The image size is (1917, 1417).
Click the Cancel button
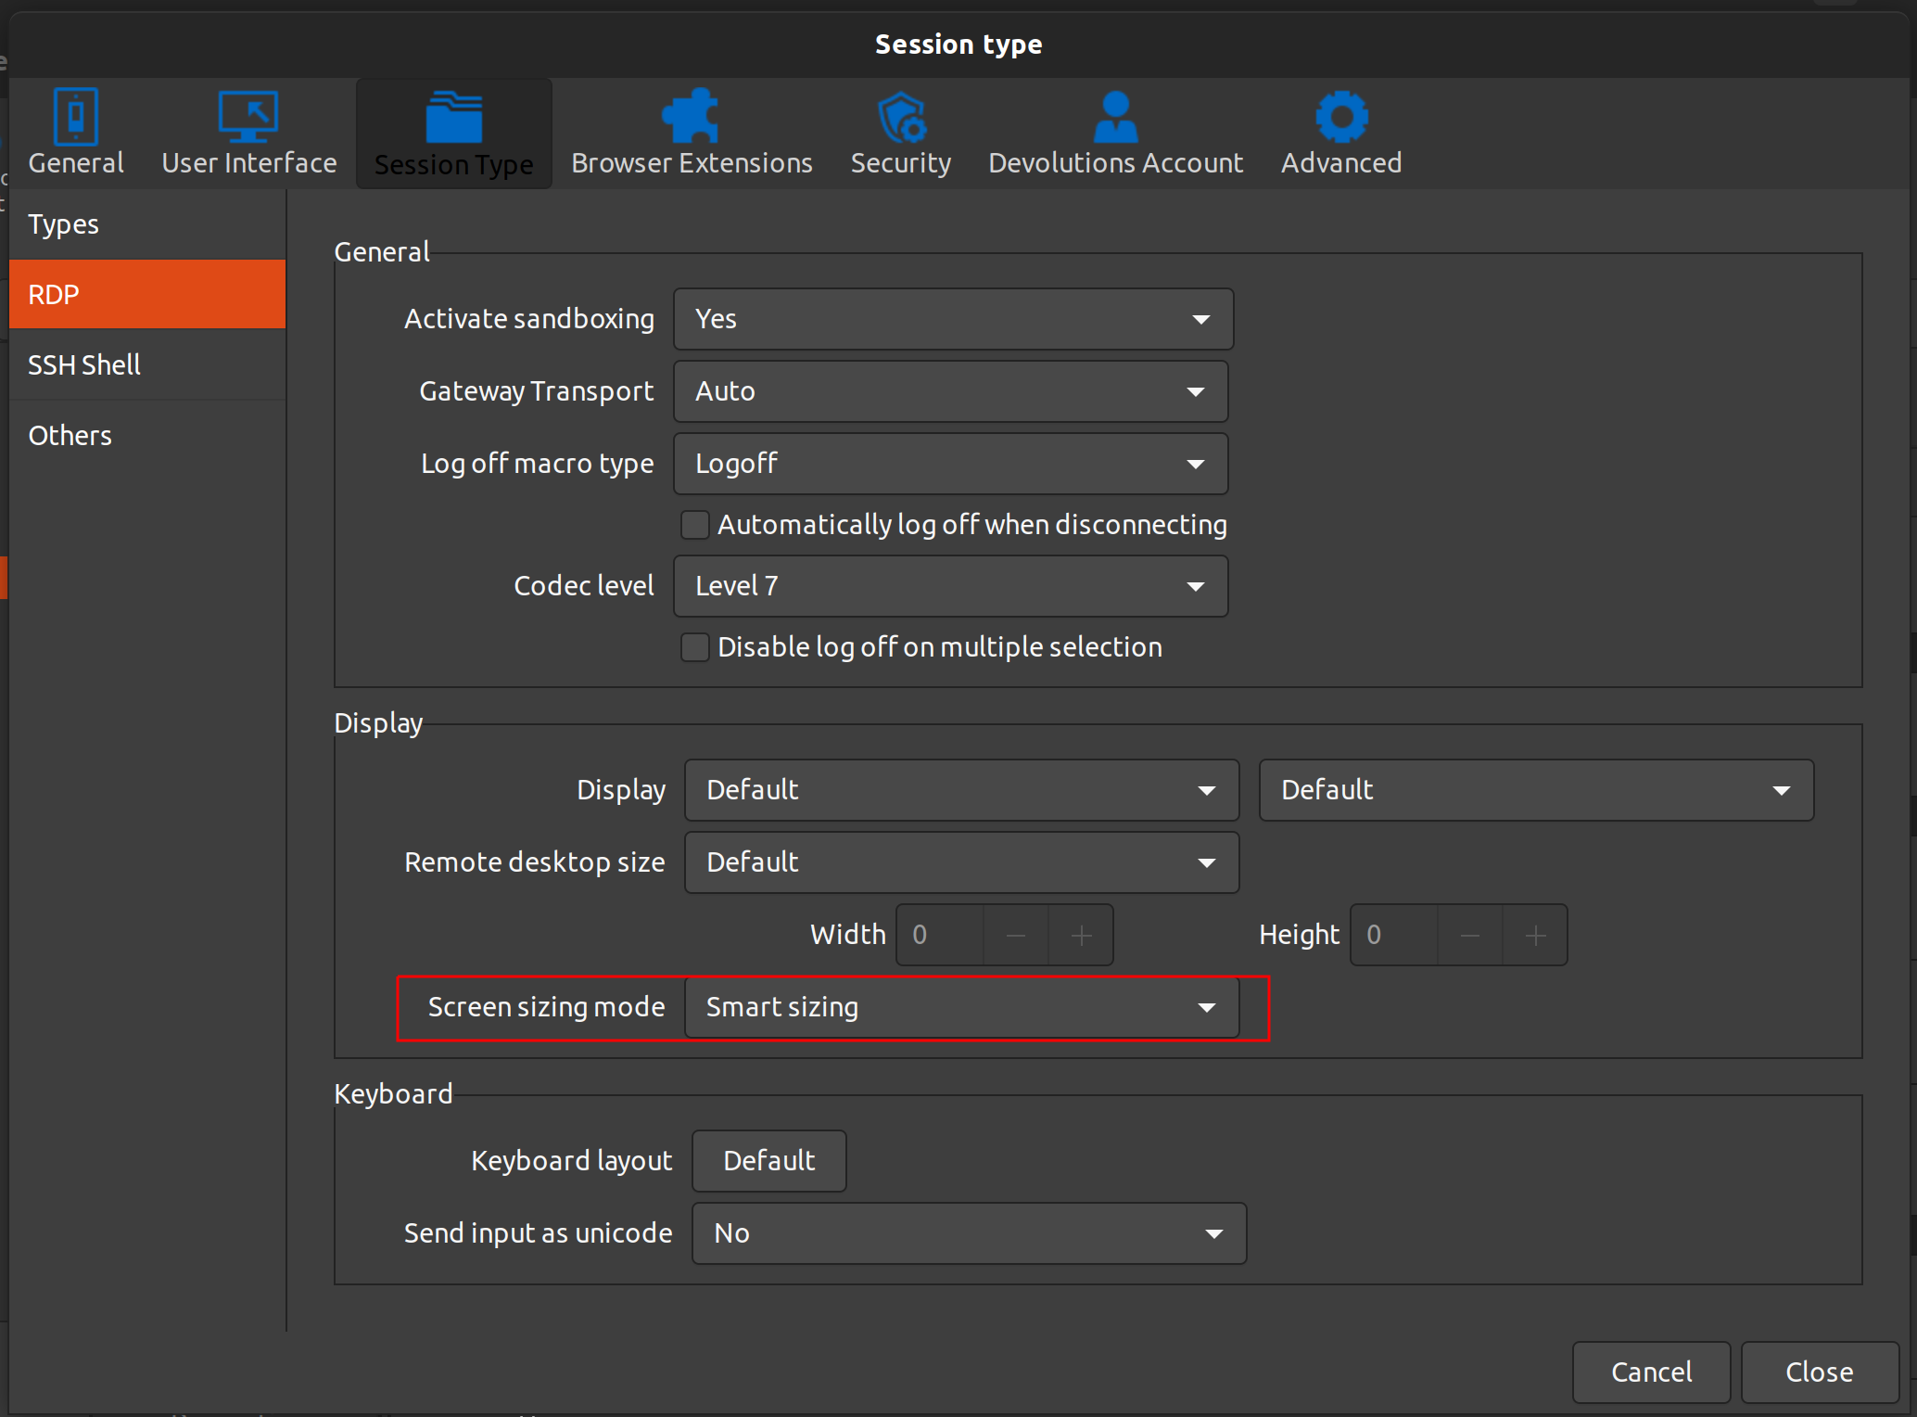(1652, 1372)
